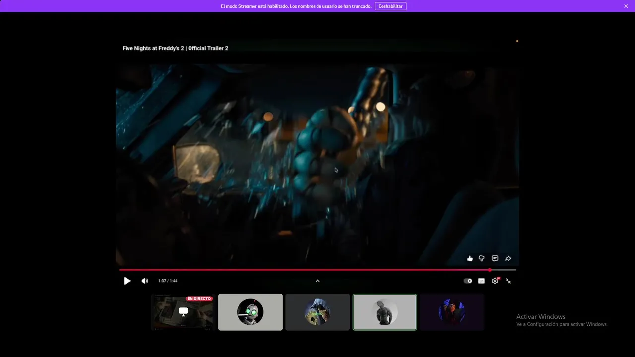The height and width of the screenshot is (357, 635).
Task: Share the video with arrow icon
Action: (508, 258)
